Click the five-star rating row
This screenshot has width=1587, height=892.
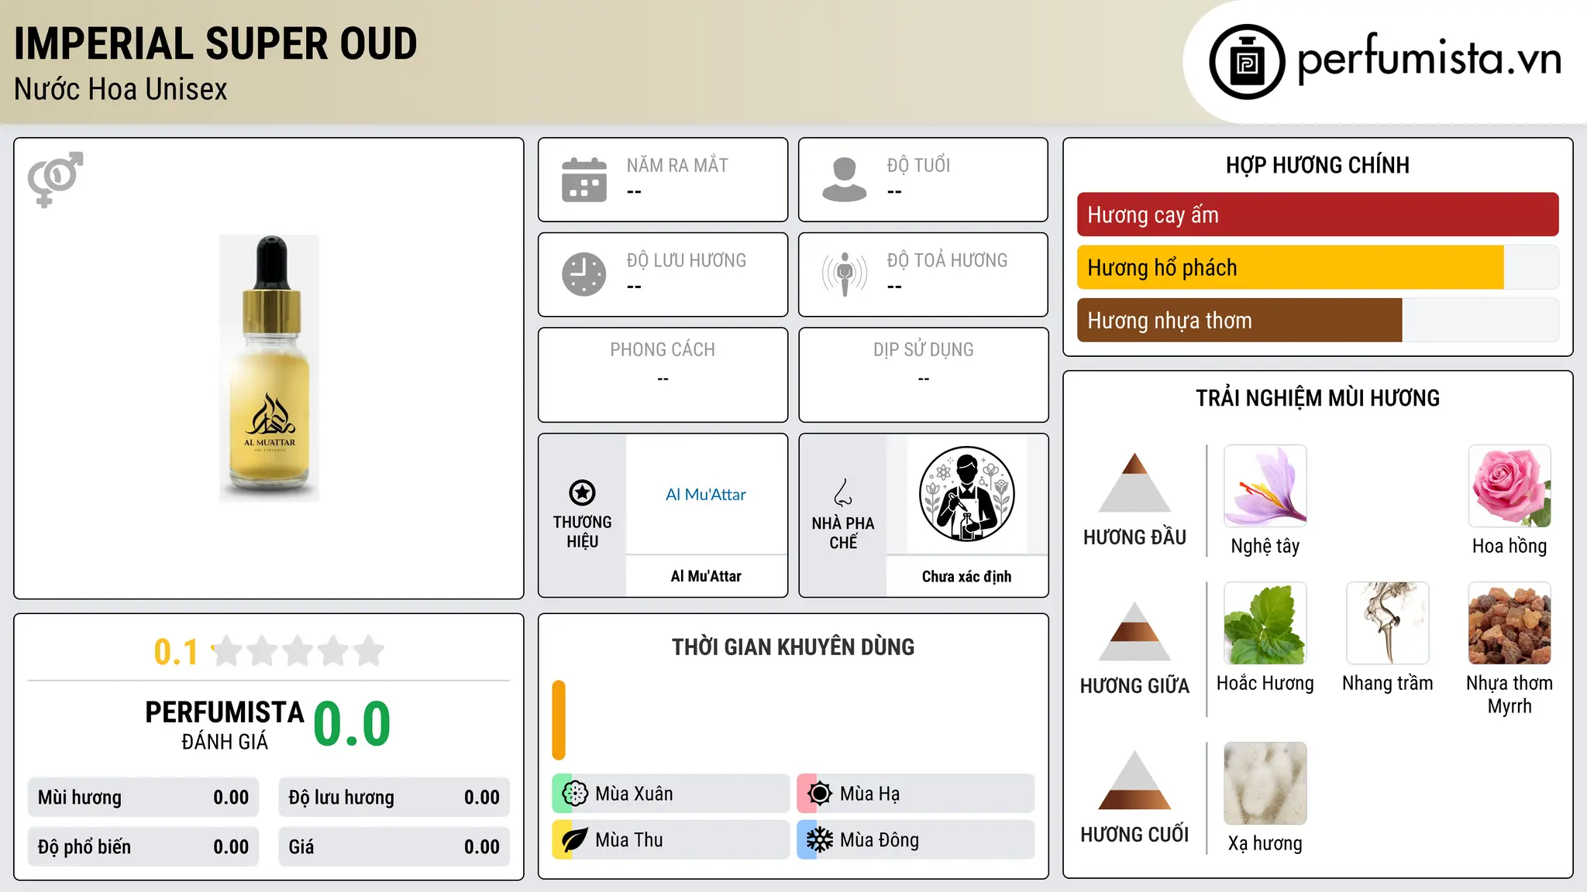(x=298, y=651)
